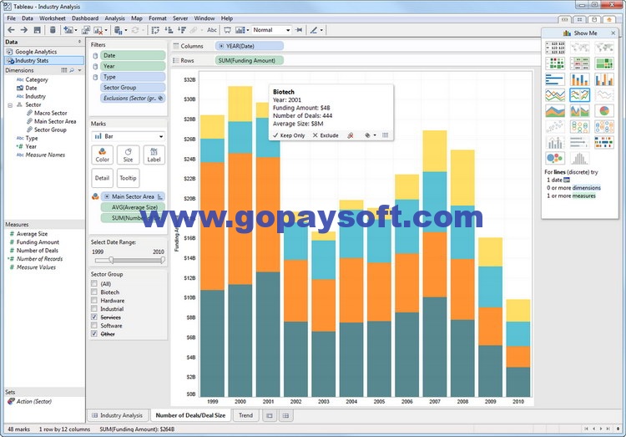Screen dimensions: 626x437
Task: Click the clear sheet icon with red X
Action: click(x=98, y=30)
